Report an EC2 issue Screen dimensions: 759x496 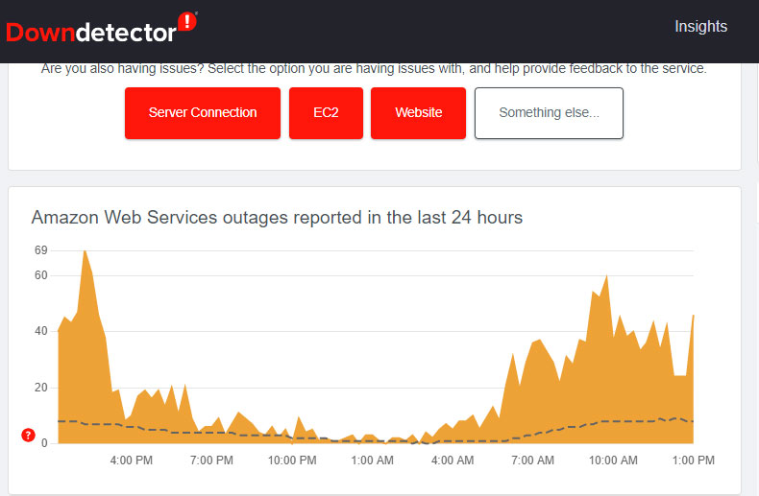[x=326, y=112]
